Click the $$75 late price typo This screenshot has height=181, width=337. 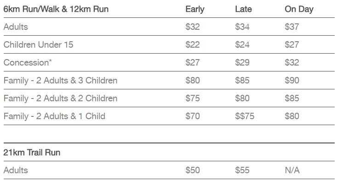coord(245,116)
